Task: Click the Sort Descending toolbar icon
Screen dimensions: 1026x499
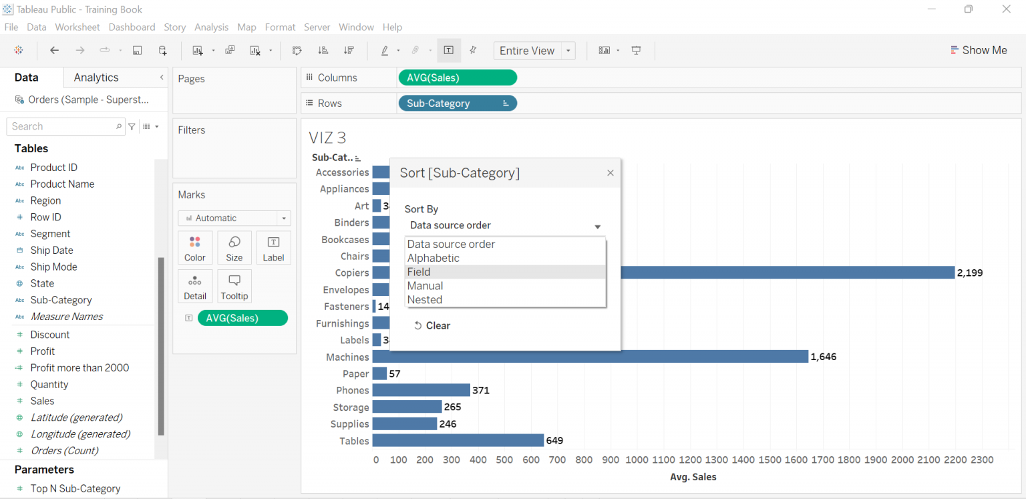Action: [349, 50]
